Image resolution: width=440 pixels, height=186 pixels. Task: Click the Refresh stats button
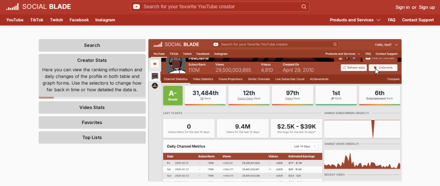(x=354, y=68)
